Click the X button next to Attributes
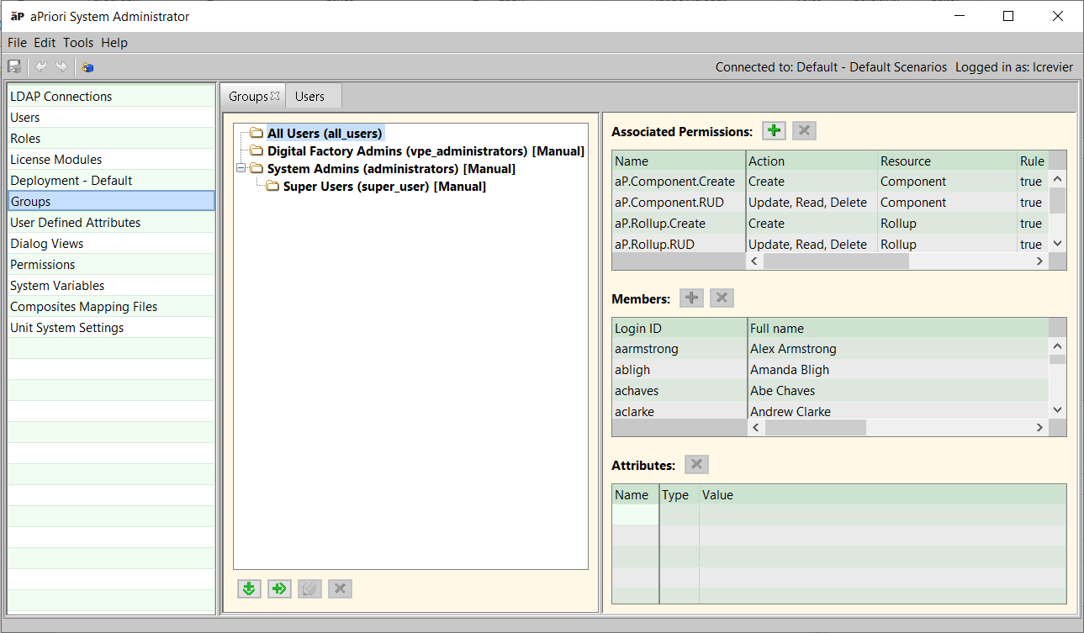Screen dimensions: 1084x633 696,465
